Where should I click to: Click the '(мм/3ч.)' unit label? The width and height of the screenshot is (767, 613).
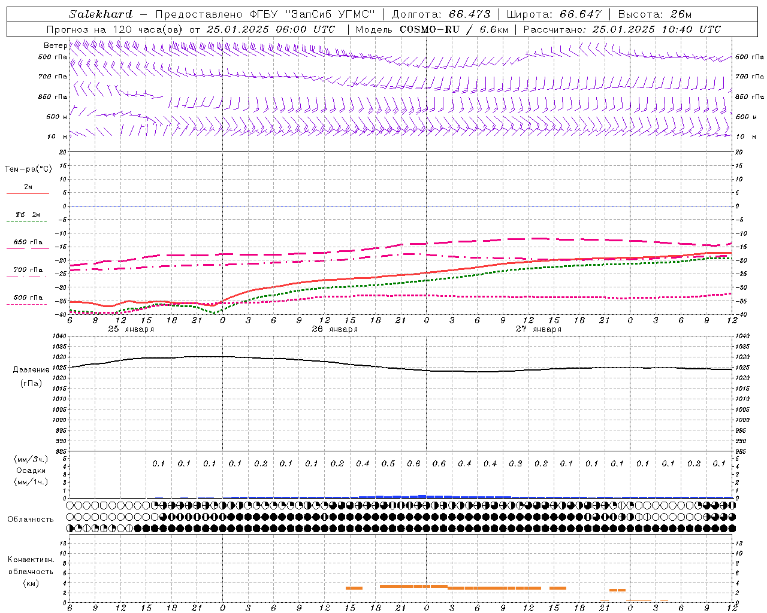click(32, 459)
